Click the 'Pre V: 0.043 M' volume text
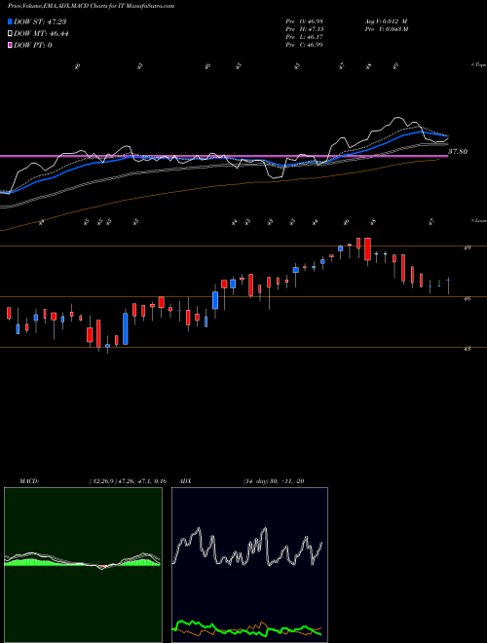Viewport: 487px width, 643px height. [386, 29]
